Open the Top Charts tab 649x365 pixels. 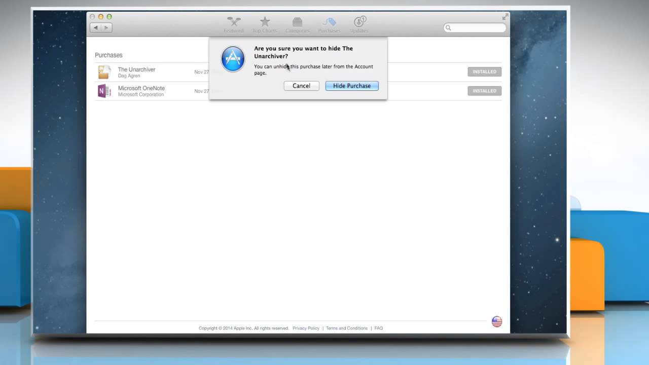[265, 24]
